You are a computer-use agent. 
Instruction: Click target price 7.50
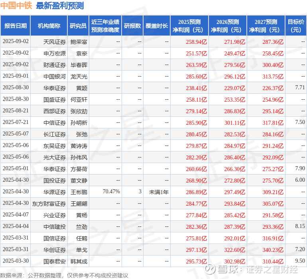point(300,122)
